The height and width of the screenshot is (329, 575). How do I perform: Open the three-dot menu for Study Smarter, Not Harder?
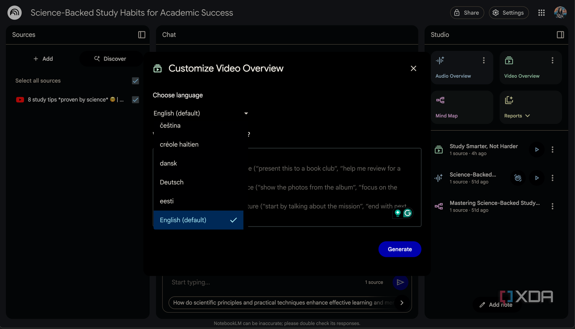coord(552,150)
